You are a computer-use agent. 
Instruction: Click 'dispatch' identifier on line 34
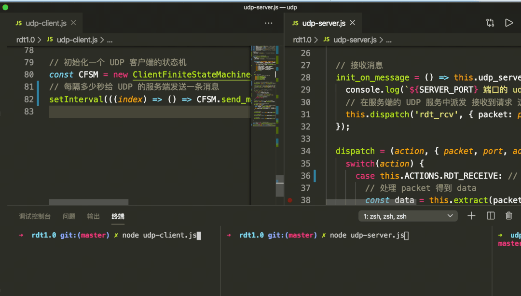click(355, 151)
